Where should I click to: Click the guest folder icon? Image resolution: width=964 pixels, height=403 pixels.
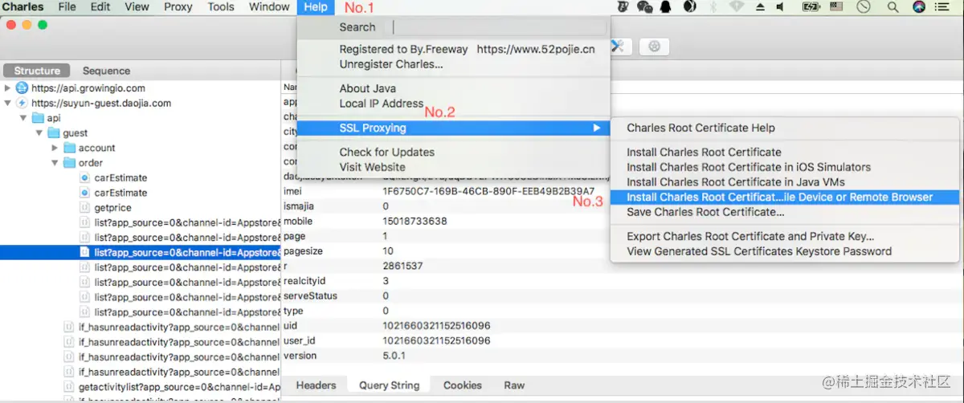pyautogui.click(x=54, y=133)
